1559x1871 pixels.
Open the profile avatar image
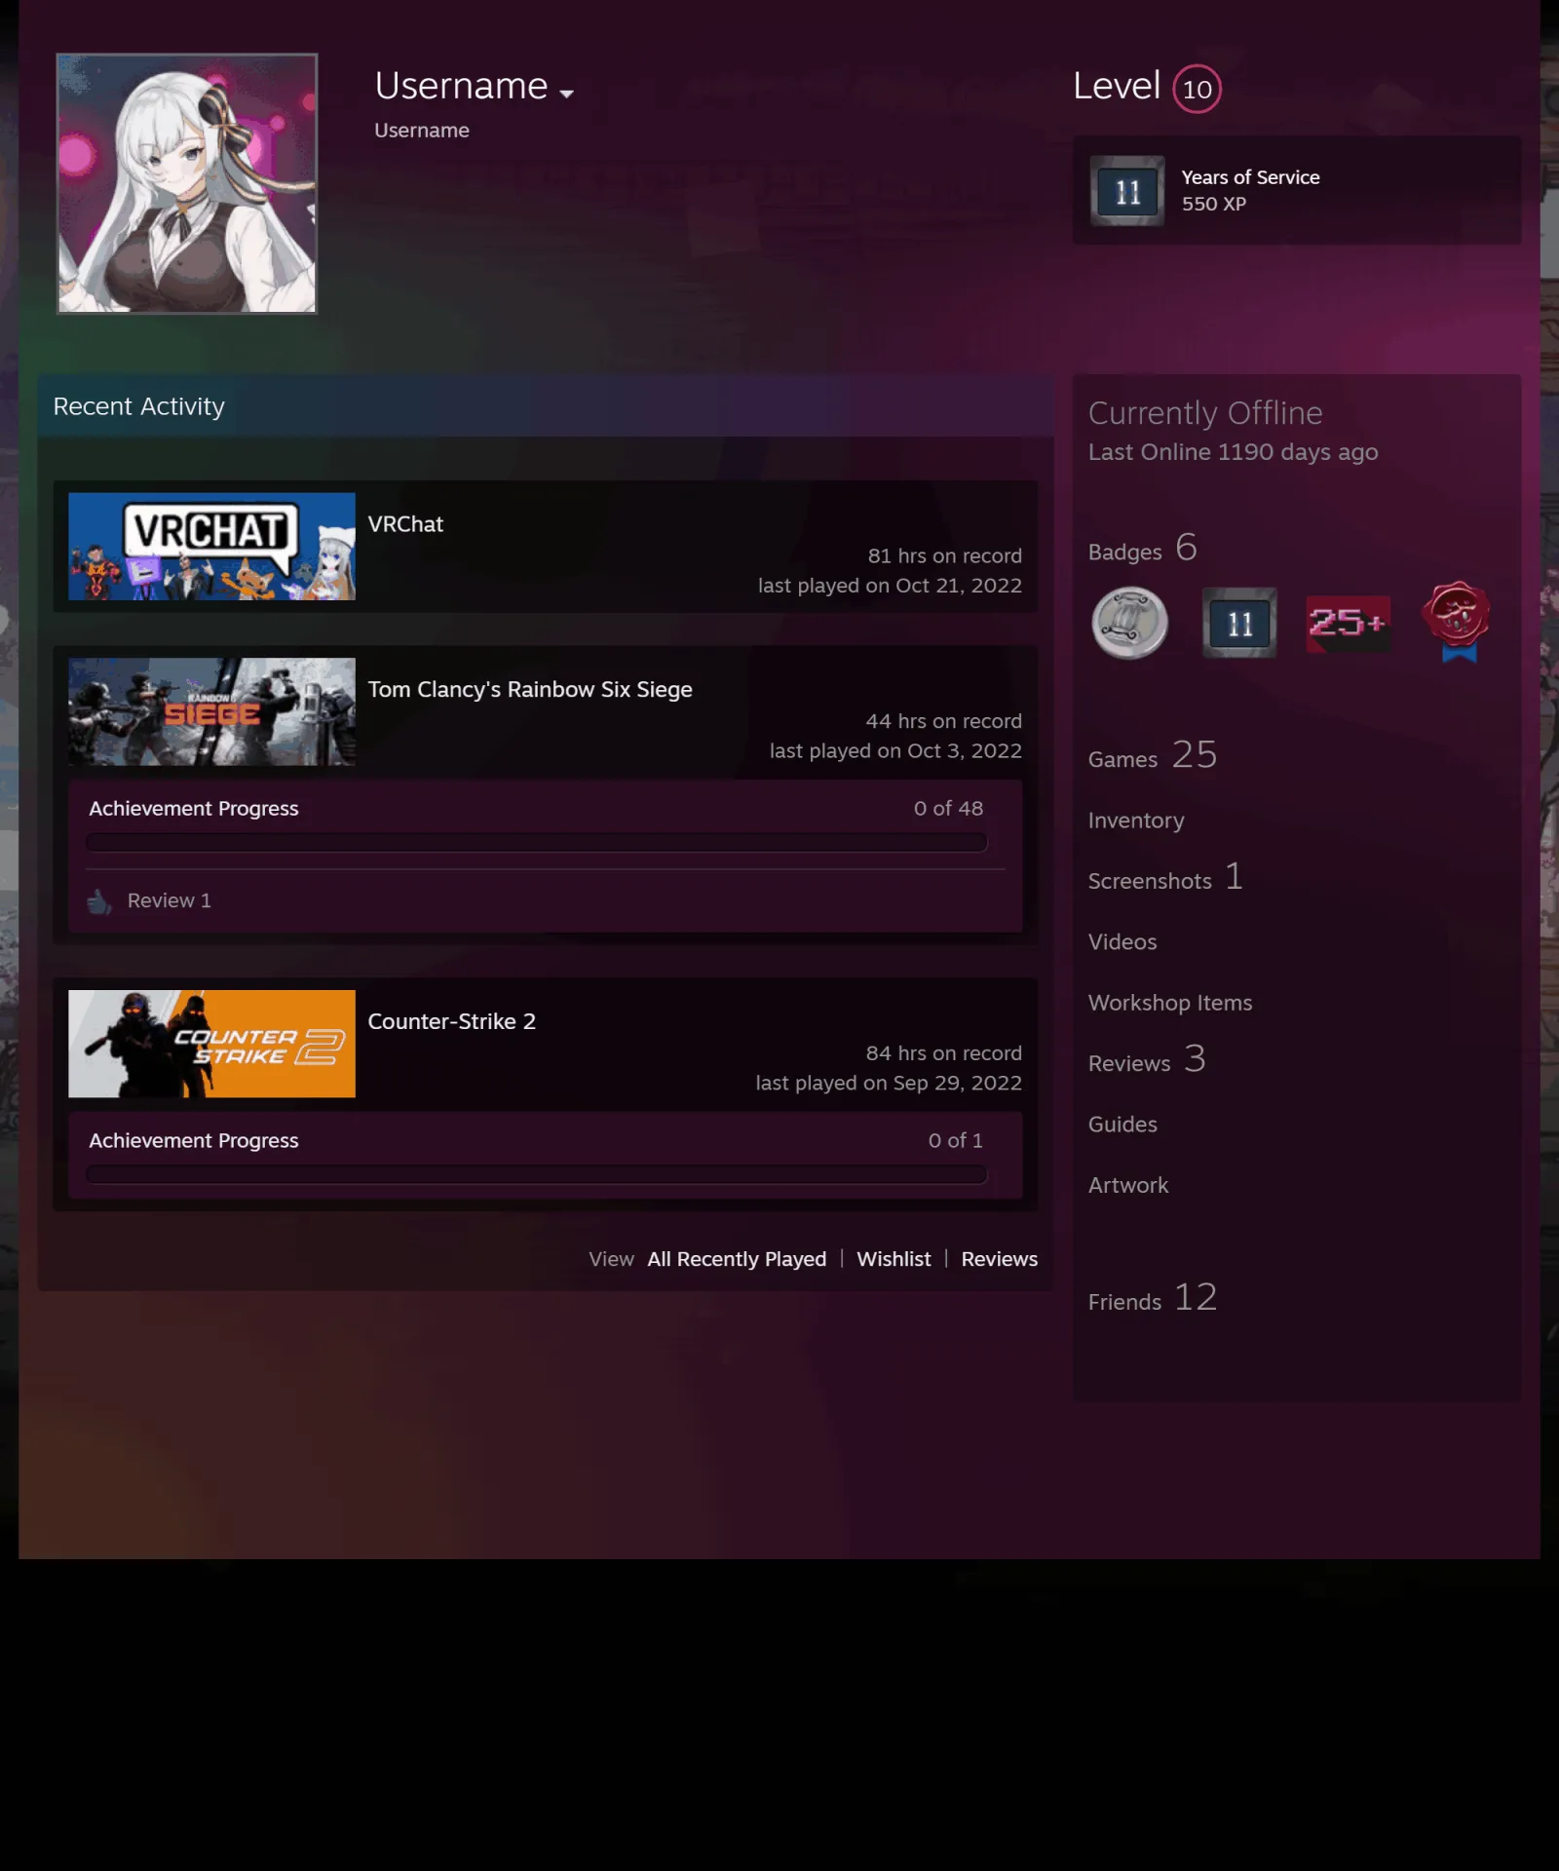(x=187, y=183)
